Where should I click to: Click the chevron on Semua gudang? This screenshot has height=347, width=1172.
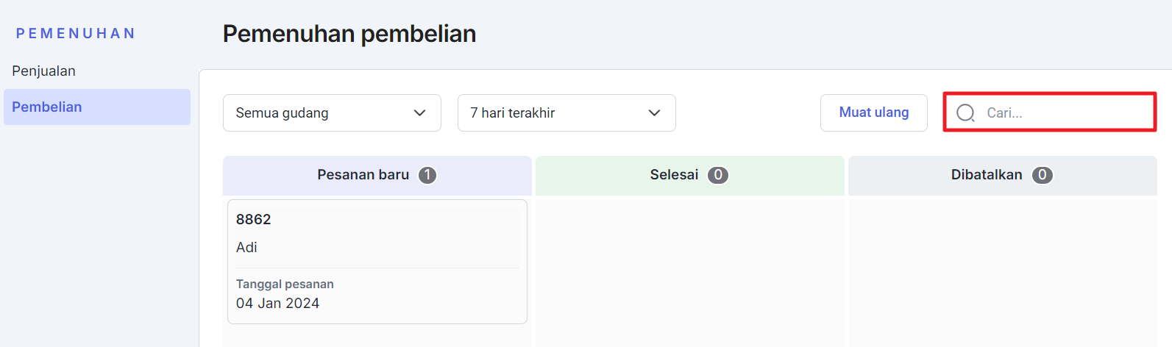[x=420, y=112]
